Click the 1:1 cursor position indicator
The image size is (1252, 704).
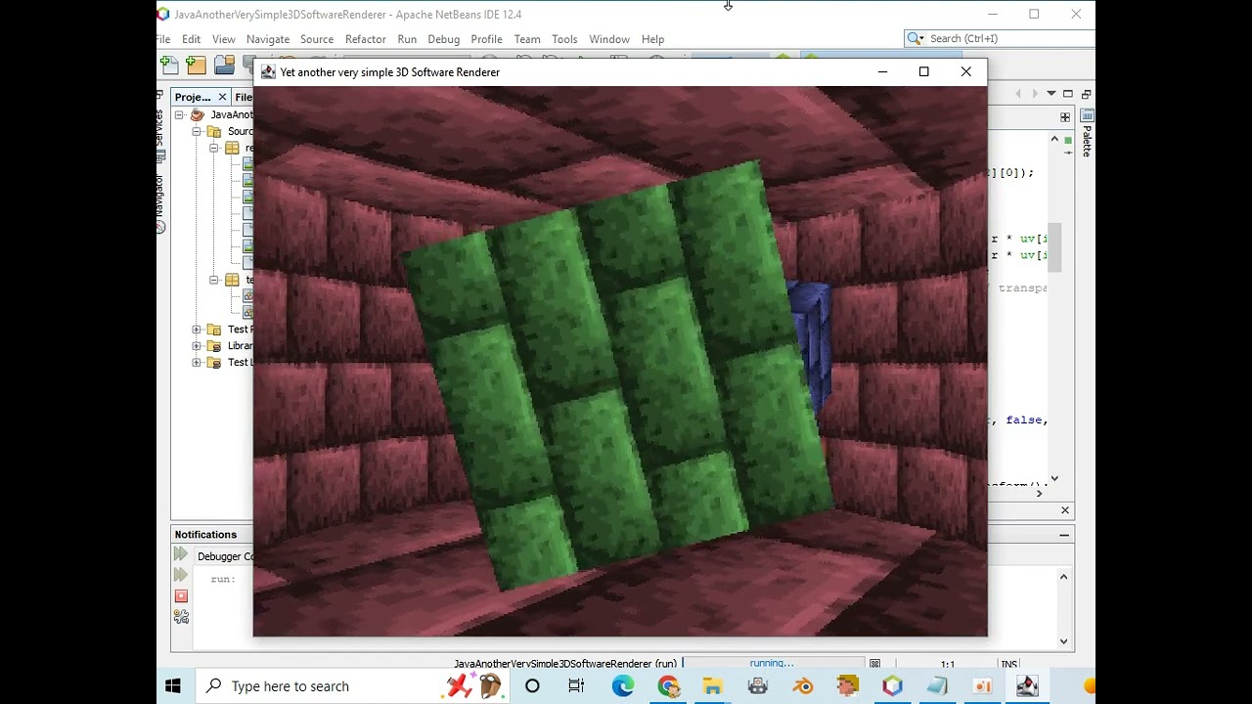pyautogui.click(x=947, y=665)
